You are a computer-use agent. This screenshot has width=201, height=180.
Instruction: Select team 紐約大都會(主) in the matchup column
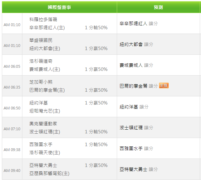click(45, 48)
